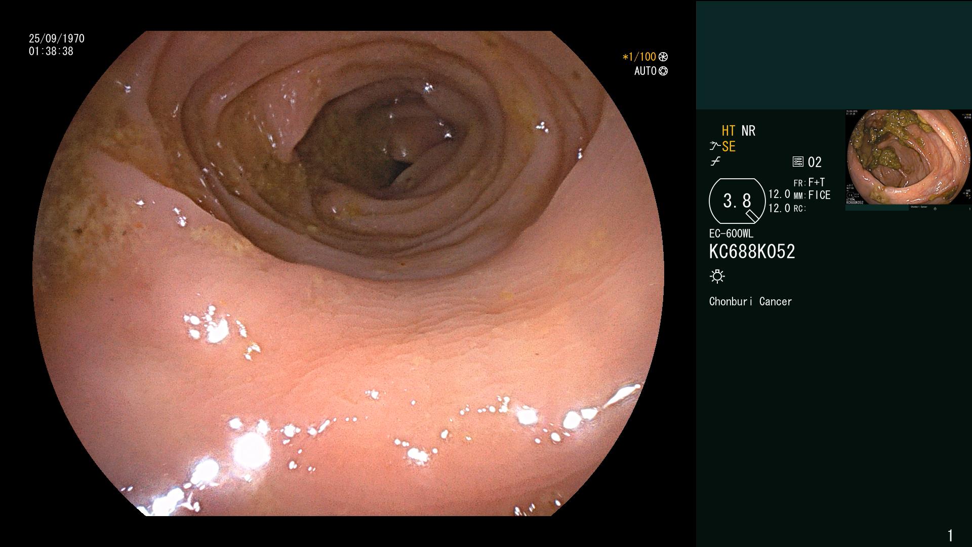
Task: Click the FICE preset sliders icon
Action: (798, 162)
